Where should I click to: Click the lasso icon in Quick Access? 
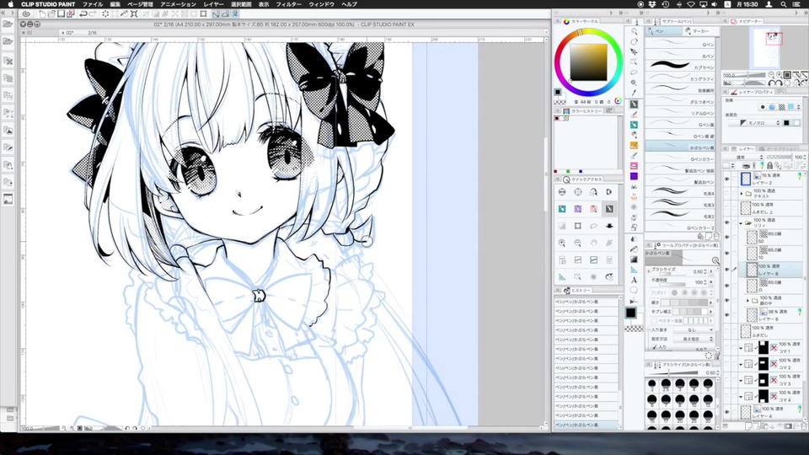click(593, 226)
